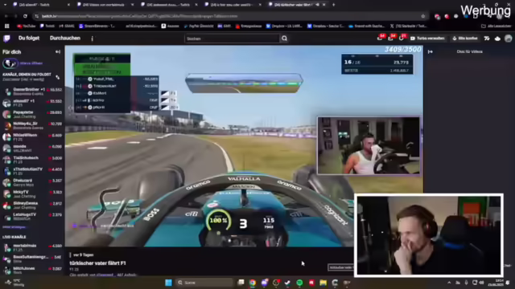Click the F1 racing video player

pos(244,146)
